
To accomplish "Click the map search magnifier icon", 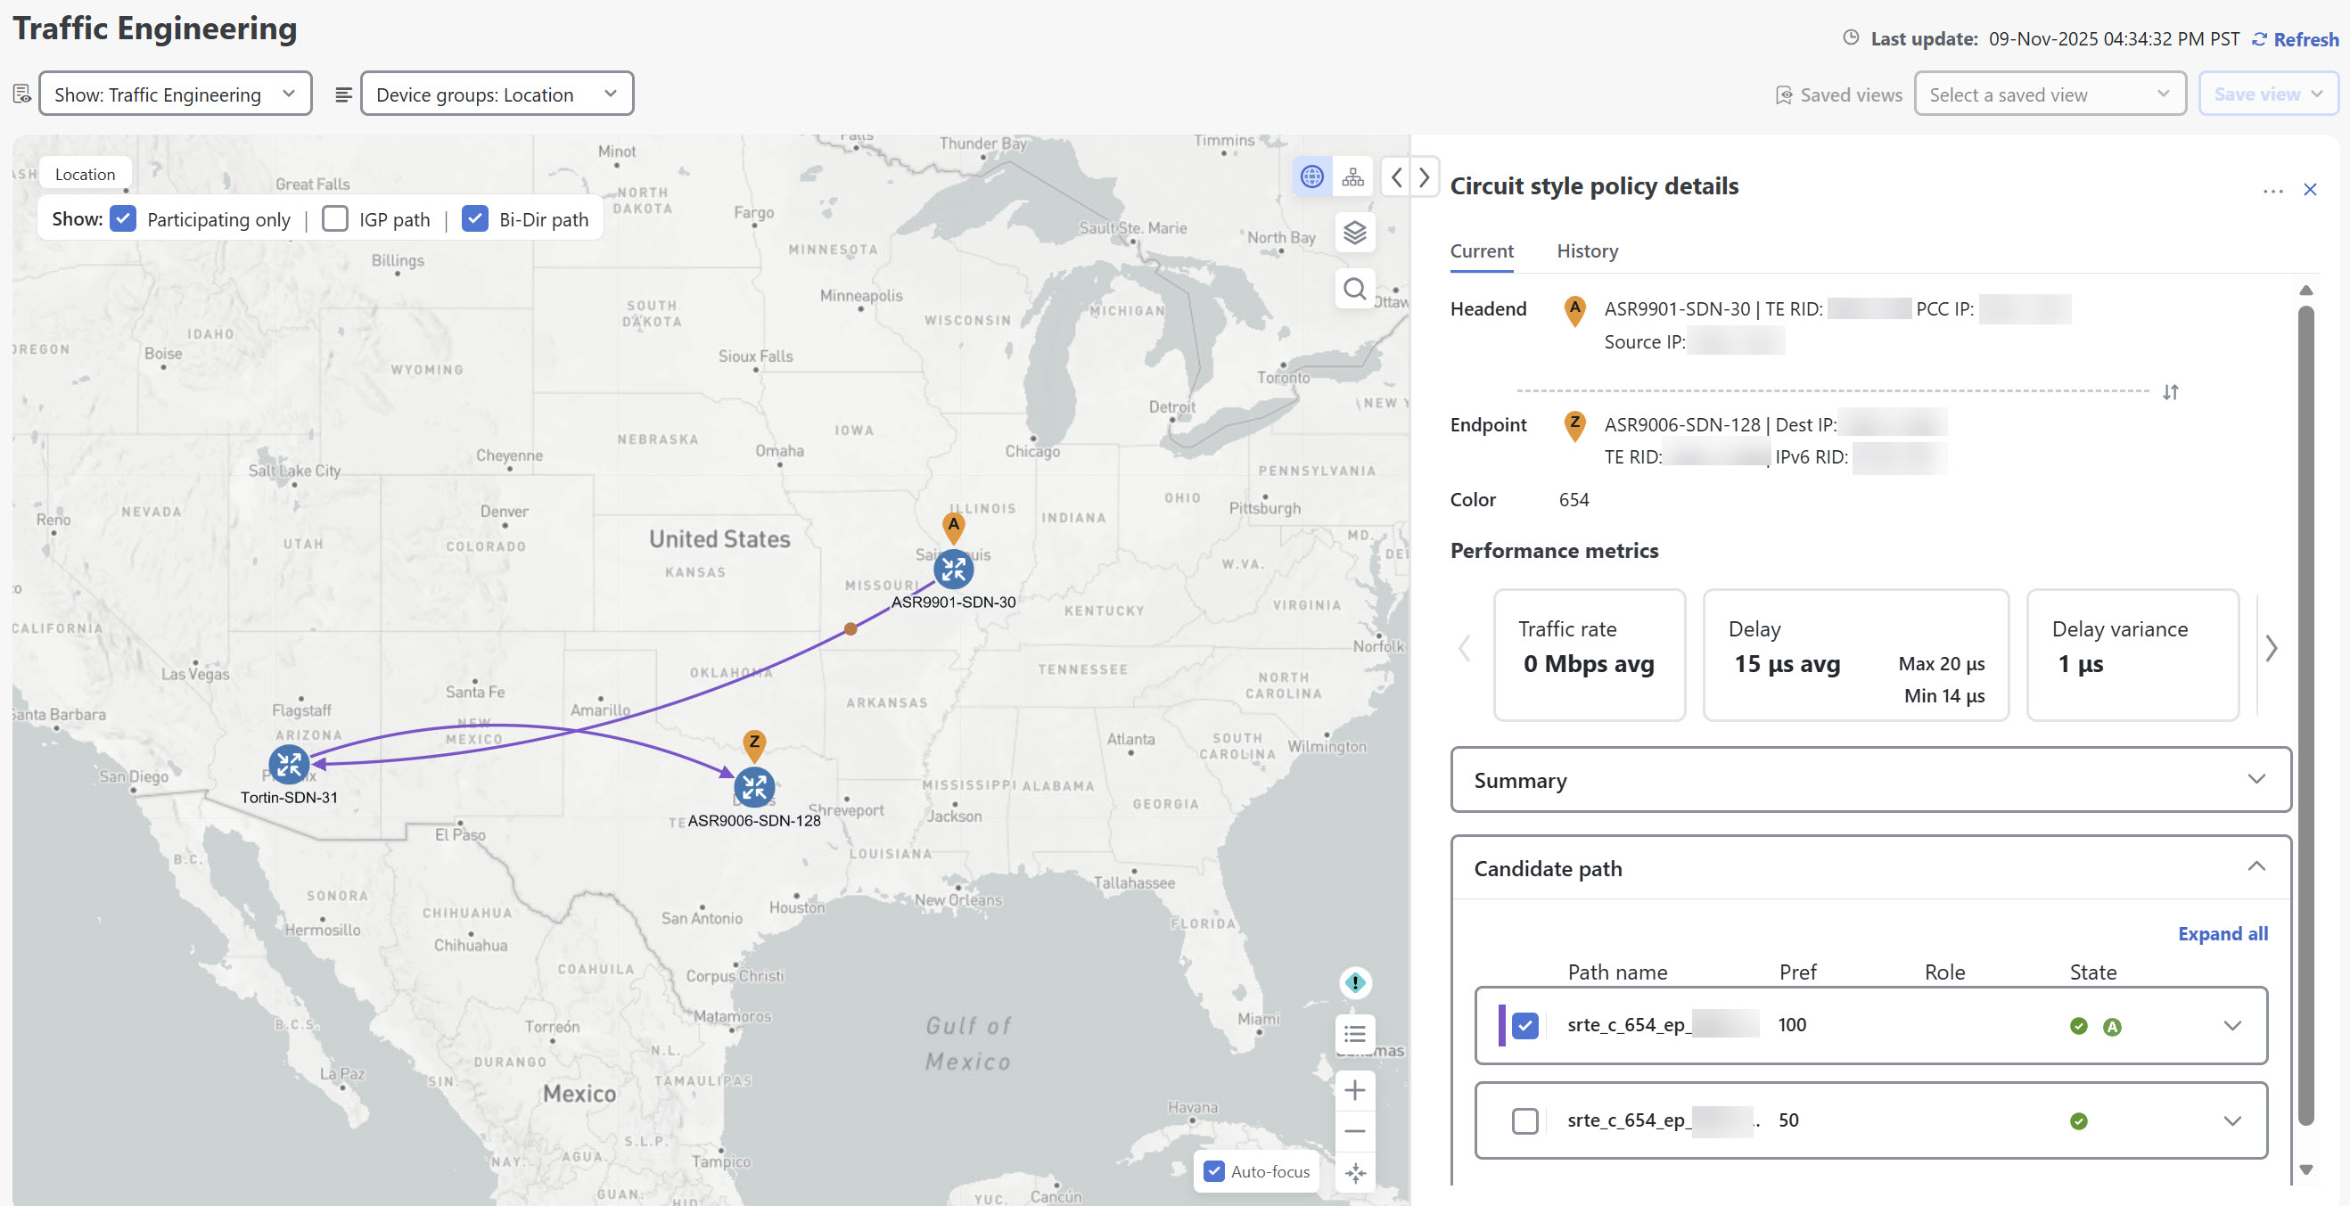I will click(1355, 289).
